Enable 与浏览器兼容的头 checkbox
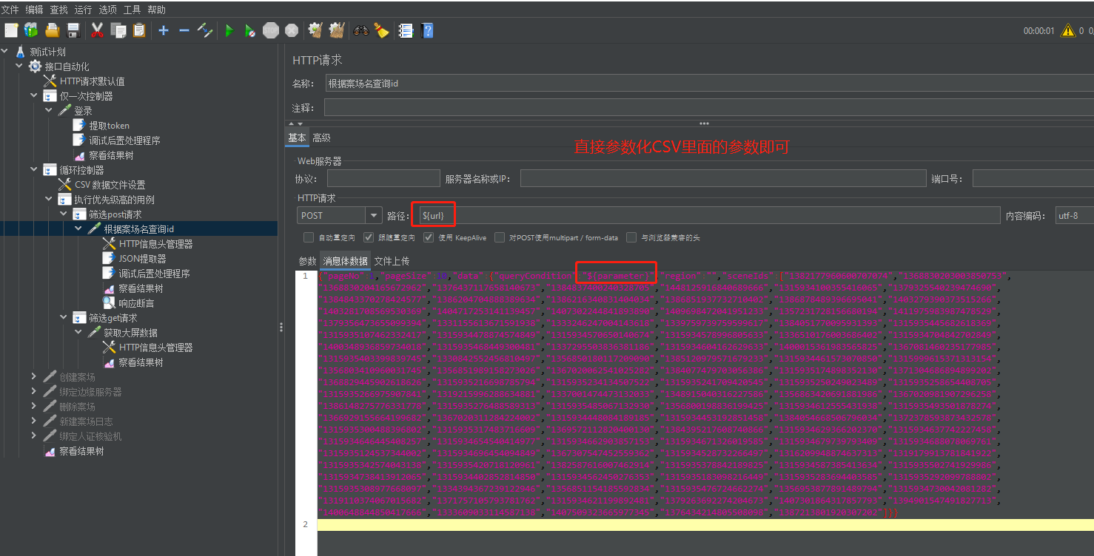Screen dimensions: 1094x556 (631, 237)
